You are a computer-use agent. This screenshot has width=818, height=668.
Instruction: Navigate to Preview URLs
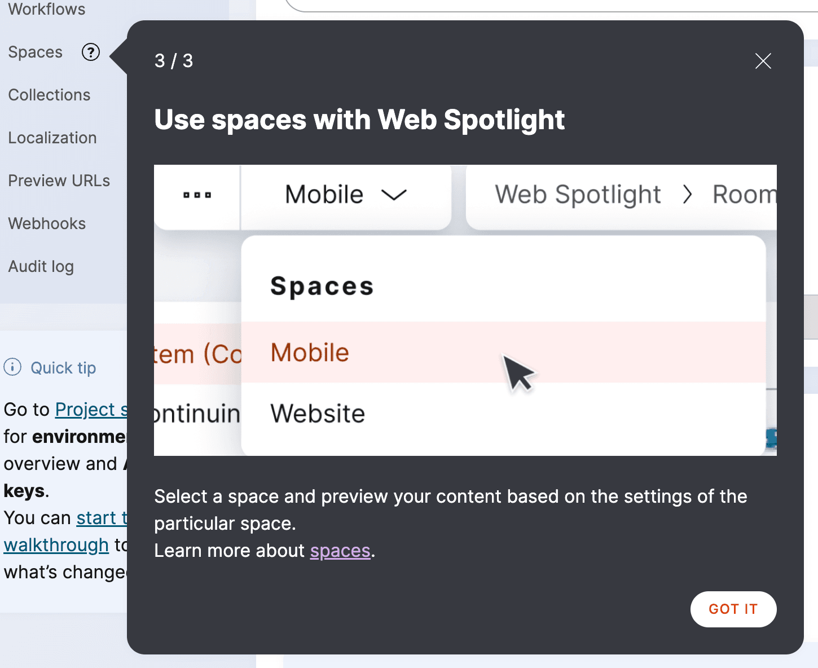59,181
